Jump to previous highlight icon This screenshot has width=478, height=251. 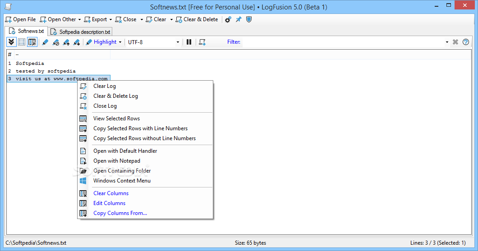tap(66, 42)
